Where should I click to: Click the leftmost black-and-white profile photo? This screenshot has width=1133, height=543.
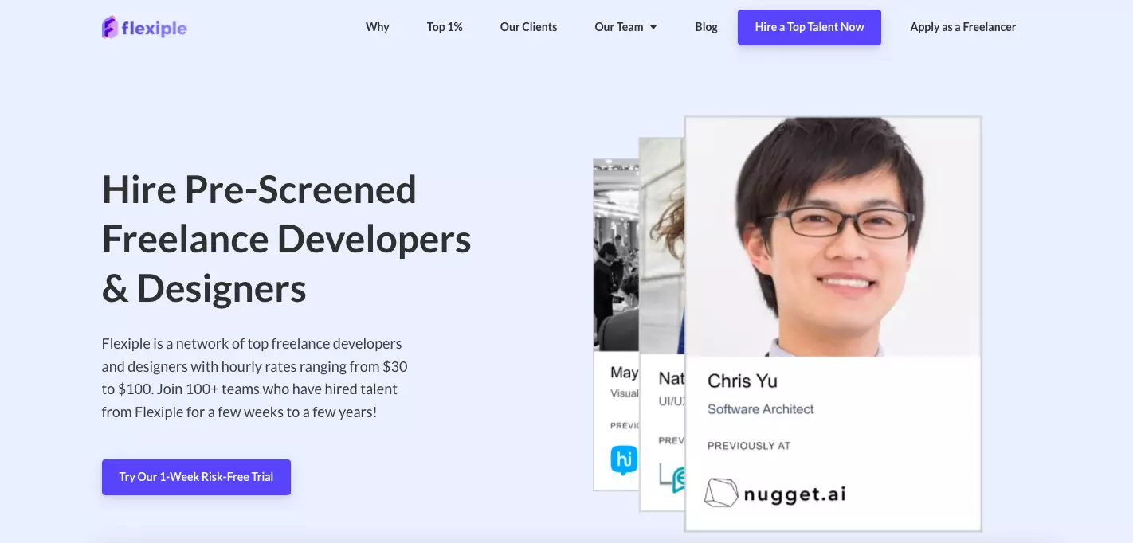pos(616,255)
